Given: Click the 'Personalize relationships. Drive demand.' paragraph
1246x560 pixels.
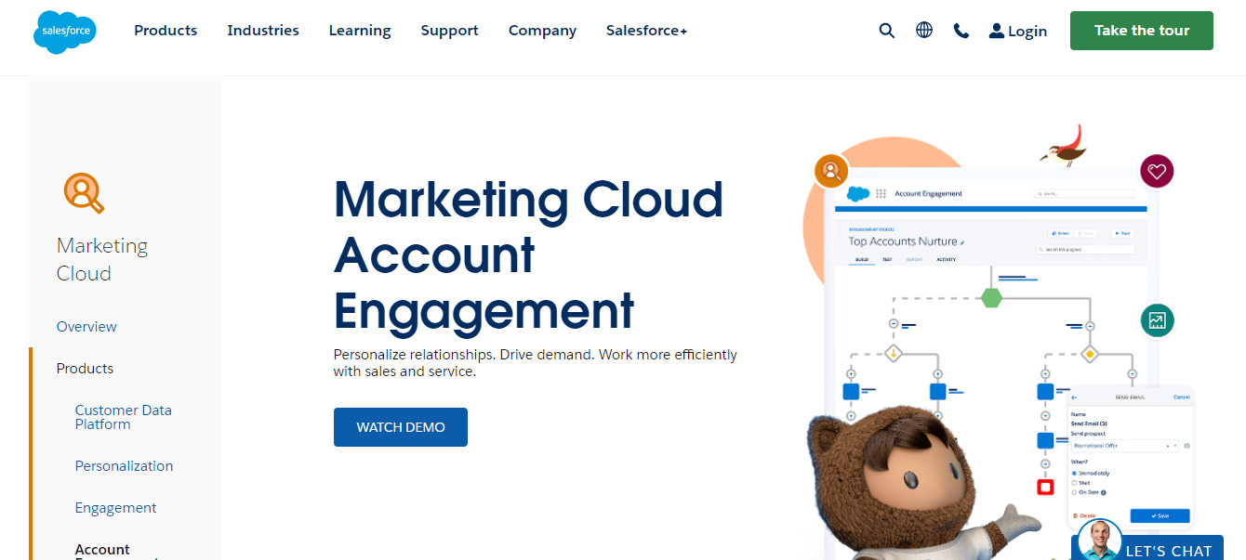Looking at the screenshot, I should pos(536,363).
